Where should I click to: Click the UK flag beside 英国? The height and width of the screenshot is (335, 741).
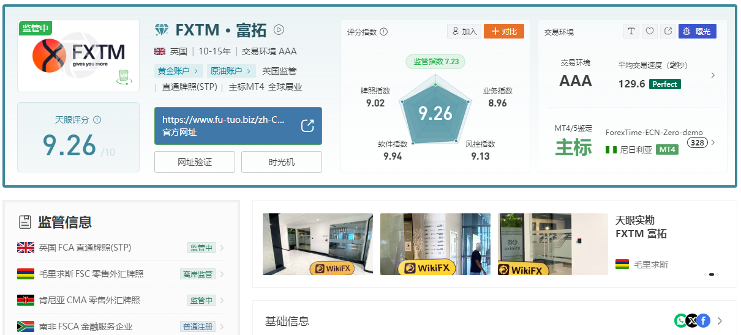coord(160,51)
